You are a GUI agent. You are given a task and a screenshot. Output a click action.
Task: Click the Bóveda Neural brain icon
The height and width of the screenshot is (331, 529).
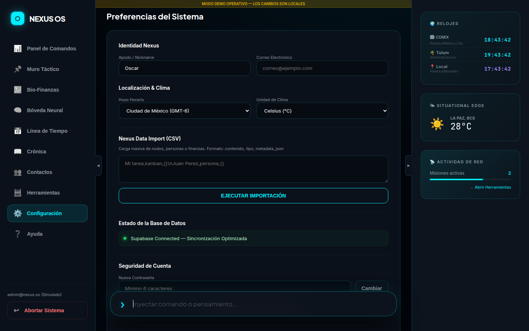click(x=18, y=110)
